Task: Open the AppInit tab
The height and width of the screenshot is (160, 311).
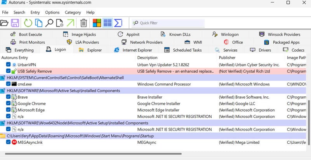Action: point(129,35)
